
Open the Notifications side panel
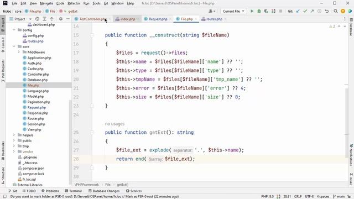pos(351,155)
